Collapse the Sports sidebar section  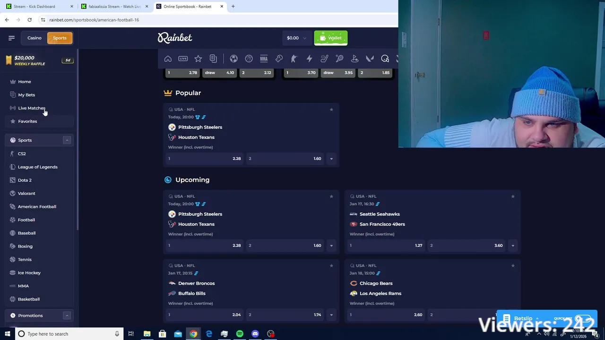[x=67, y=140]
